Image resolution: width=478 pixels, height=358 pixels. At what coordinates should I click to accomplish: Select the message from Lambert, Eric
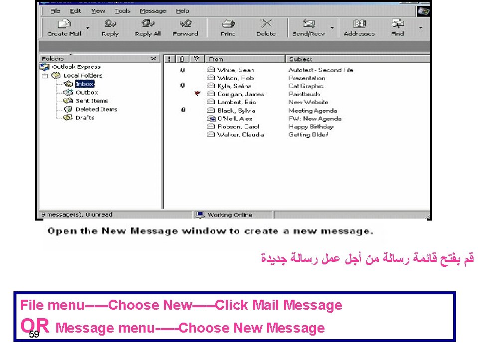pyautogui.click(x=236, y=102)
